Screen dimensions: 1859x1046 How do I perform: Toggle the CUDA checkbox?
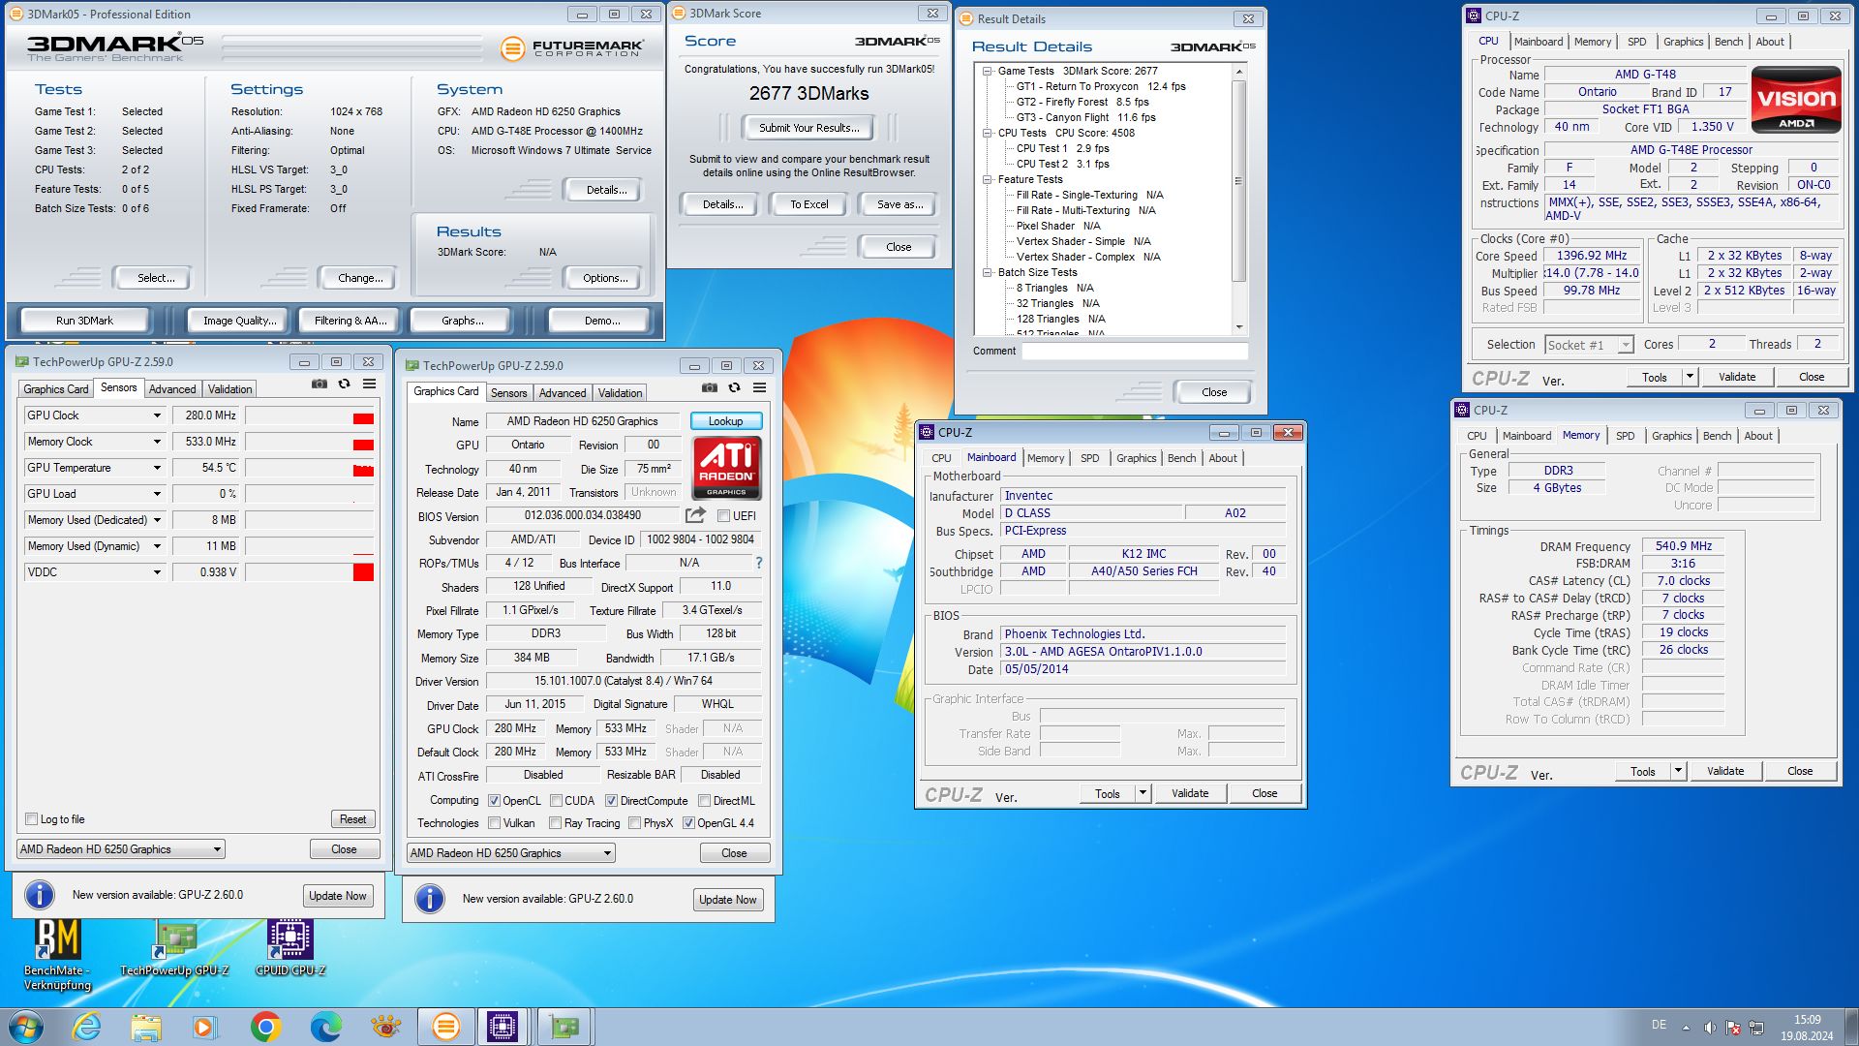pyautogui.click(x=556, y=801)
